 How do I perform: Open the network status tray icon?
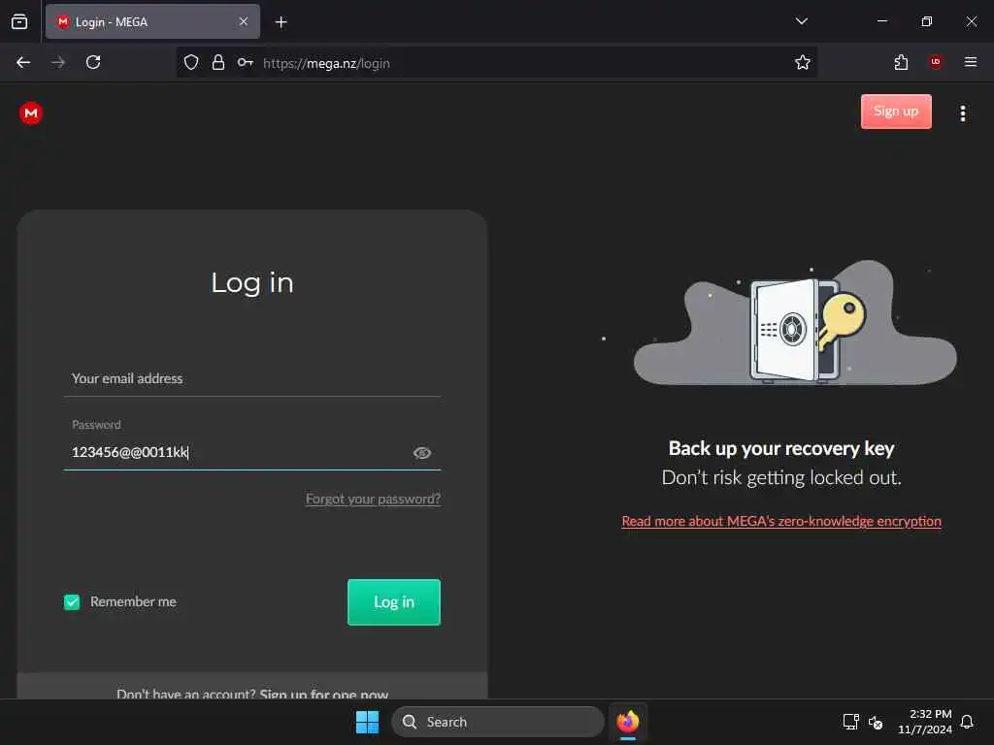pyautogui.click(x=850, y=722)
